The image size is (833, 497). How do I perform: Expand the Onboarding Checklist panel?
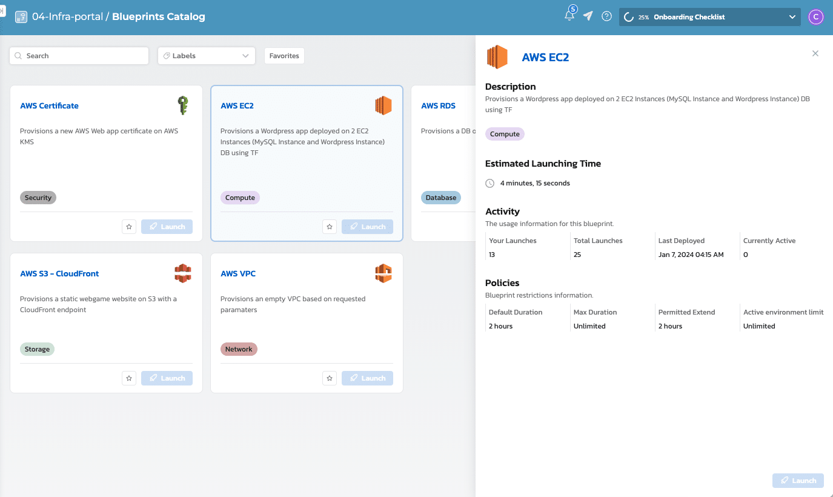[x=793, y=16]
